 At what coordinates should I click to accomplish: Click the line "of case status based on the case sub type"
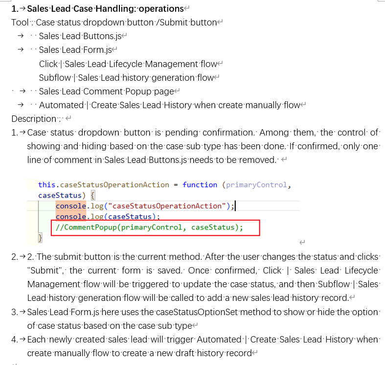coord(110,326)
